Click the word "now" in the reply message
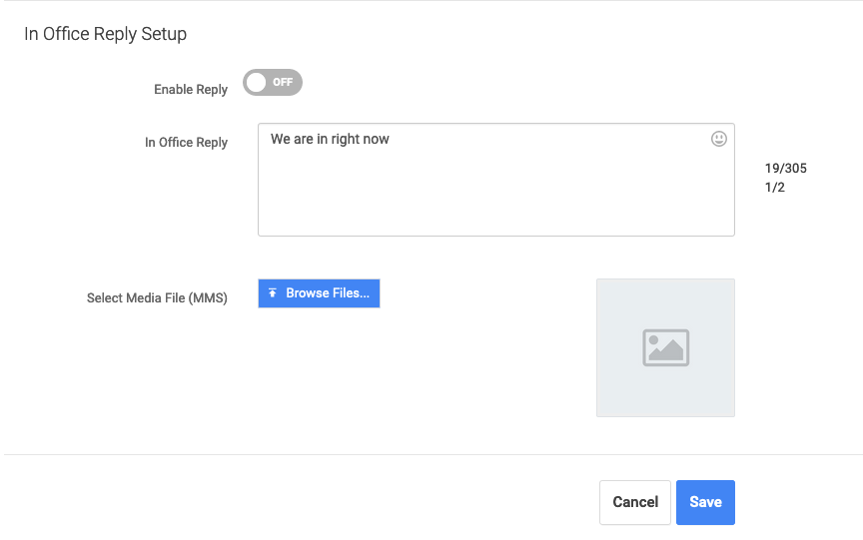The height and width of the screenshot is (540, 863). point(376,139)
